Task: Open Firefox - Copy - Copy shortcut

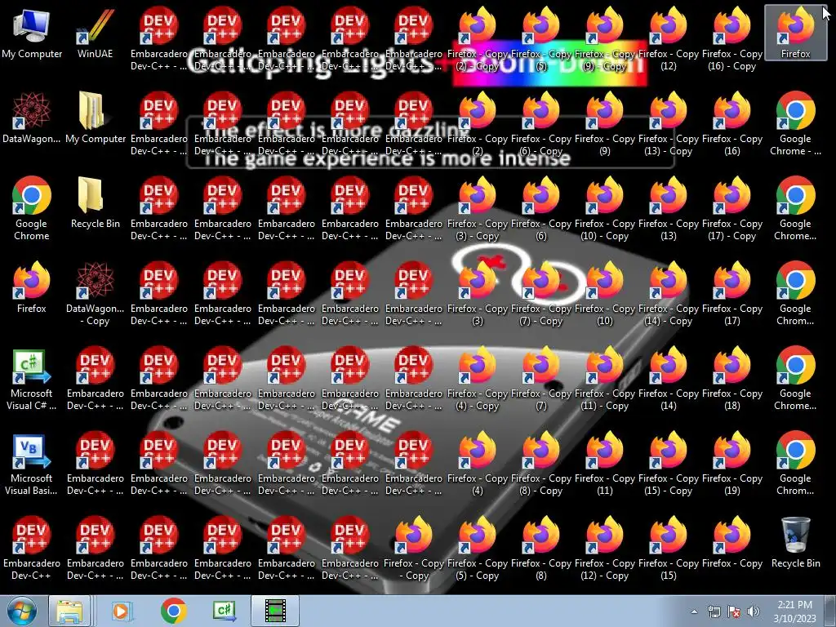Action: (414, 549)
